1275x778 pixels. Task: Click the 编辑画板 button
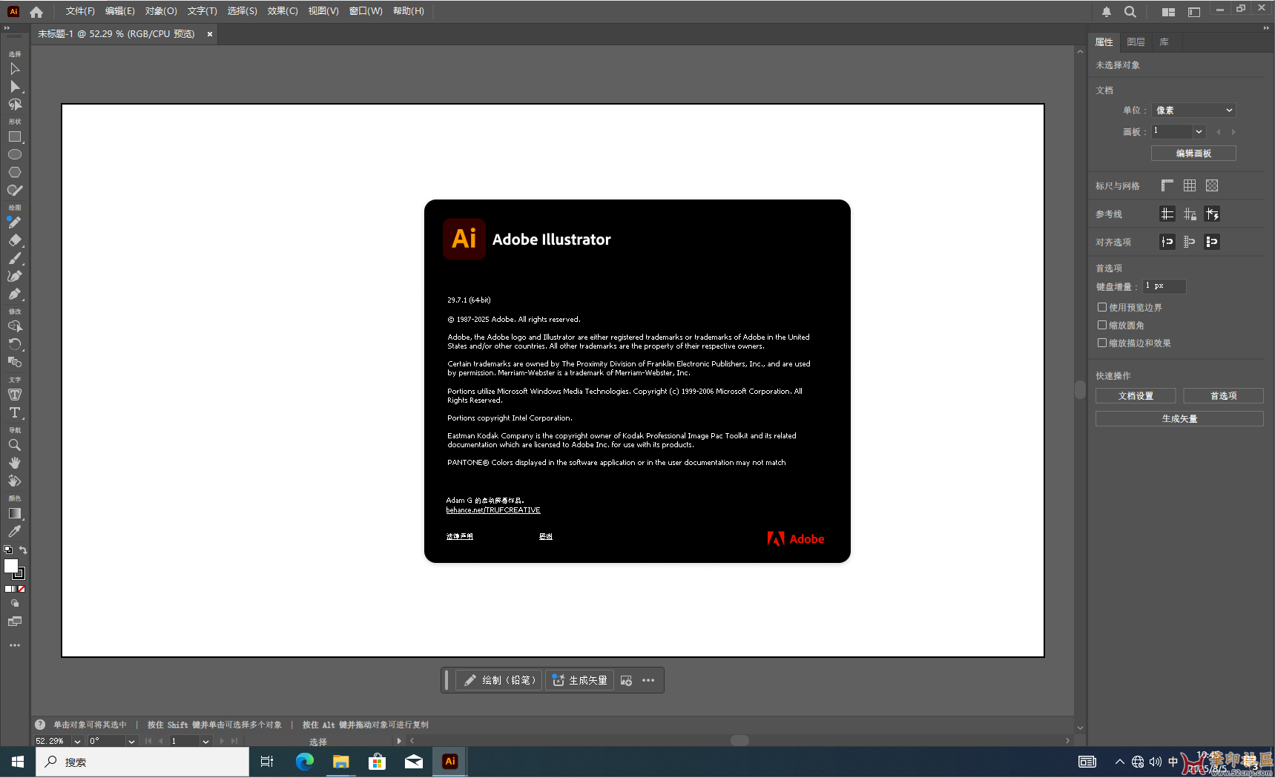click(1193, 154)
